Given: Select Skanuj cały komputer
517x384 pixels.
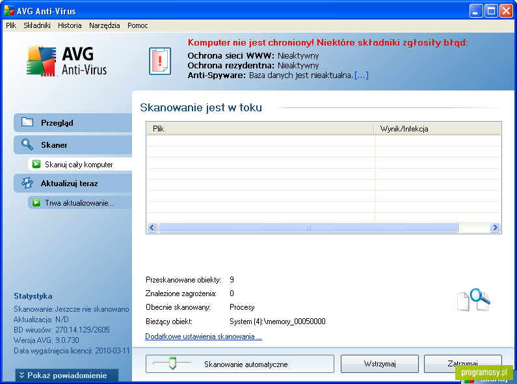Looking at the screenshot, I should pyautogui.click(x=80, y=164).
